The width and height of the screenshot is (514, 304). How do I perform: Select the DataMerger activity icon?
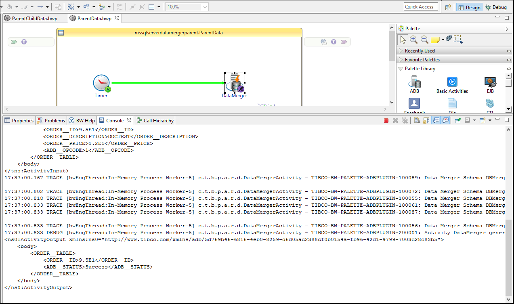(235, 83)
